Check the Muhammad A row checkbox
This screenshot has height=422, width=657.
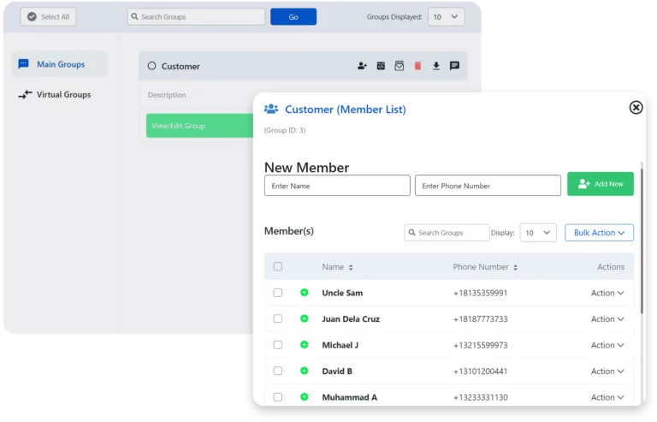tap(278, 396)
